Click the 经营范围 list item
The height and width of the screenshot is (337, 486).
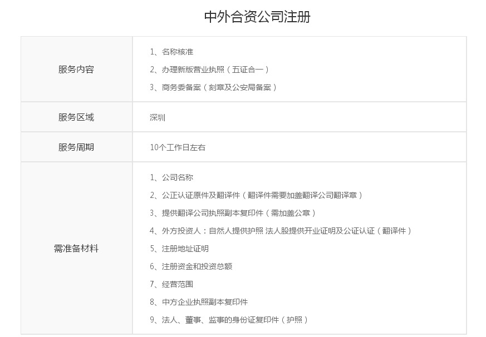point(177,284)
